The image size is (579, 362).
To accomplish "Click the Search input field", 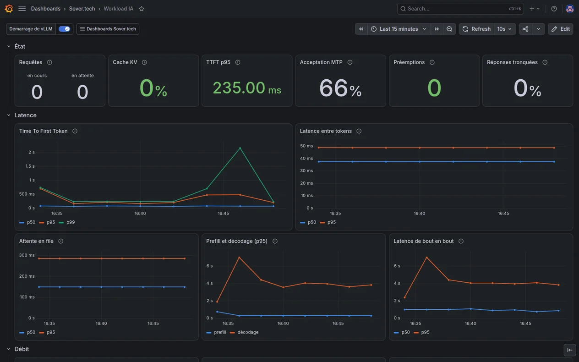I will pos(460,9).
